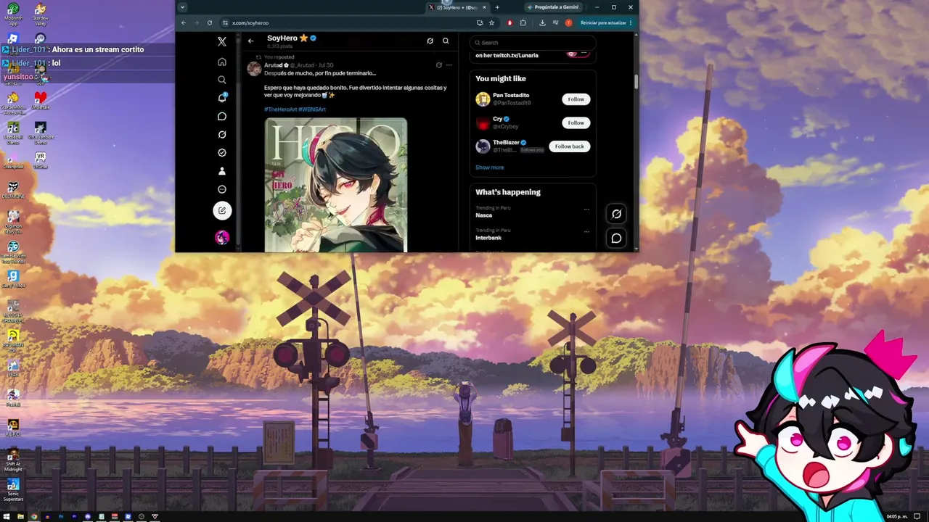Open floating Grok button at bottom right

point(616,214)
